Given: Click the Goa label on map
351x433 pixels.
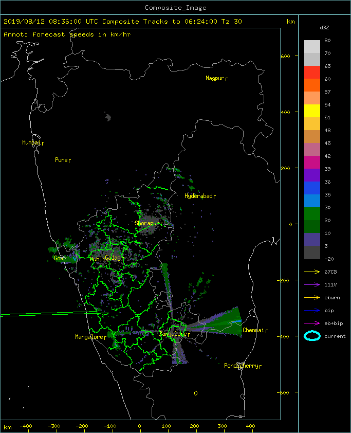Looking at the screenshot, I should (x=60, y=258).
